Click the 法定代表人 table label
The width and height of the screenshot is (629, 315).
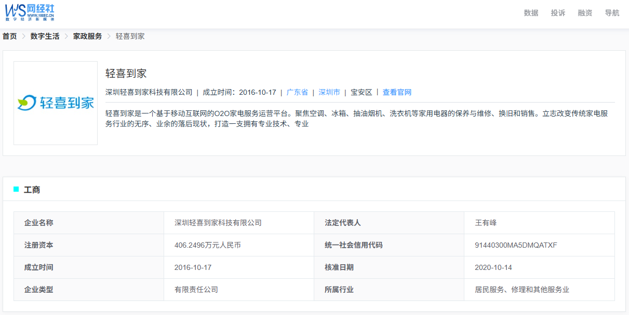coord(343,223)
